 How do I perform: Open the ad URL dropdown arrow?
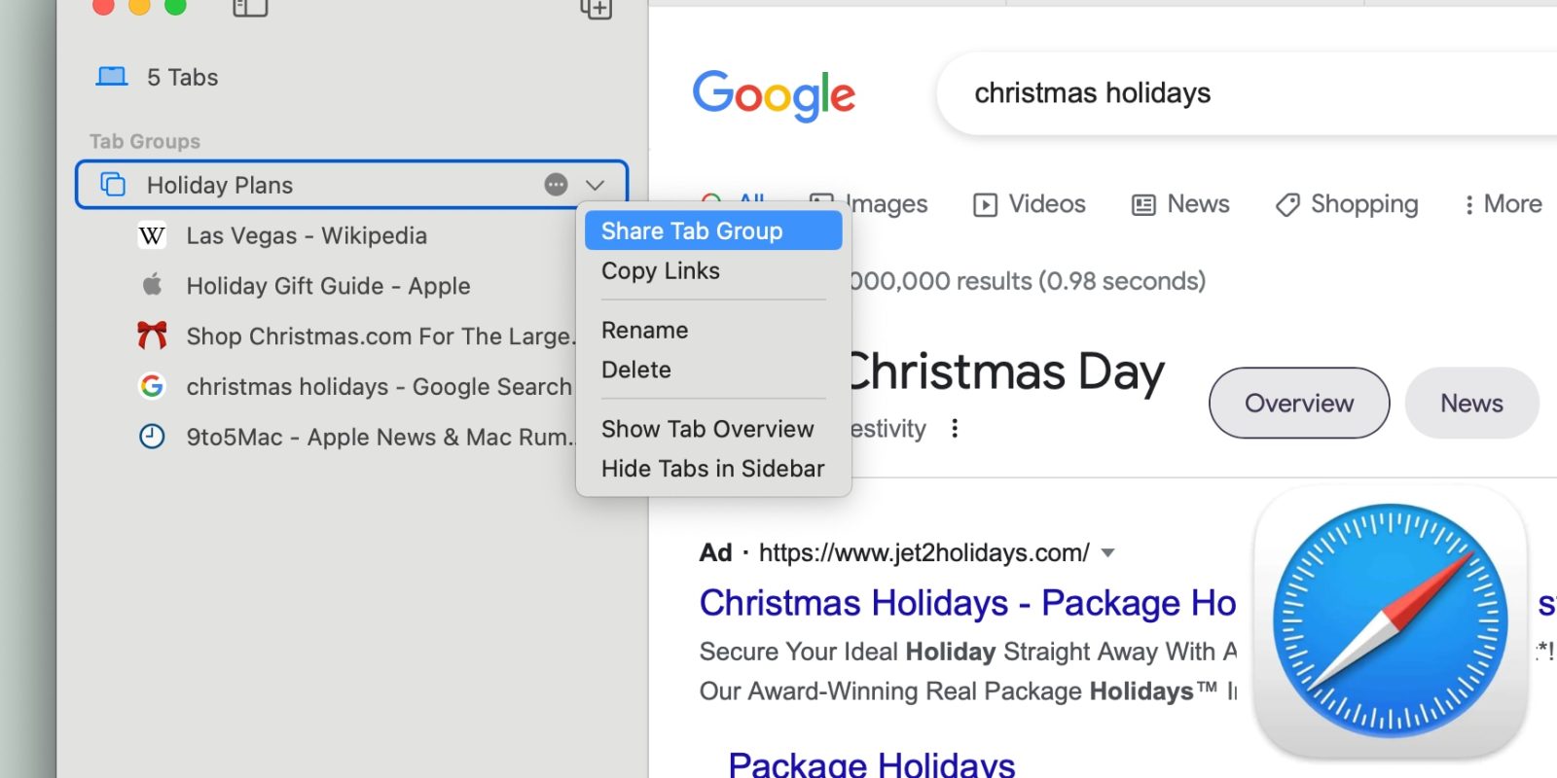tap(1107, 553)
